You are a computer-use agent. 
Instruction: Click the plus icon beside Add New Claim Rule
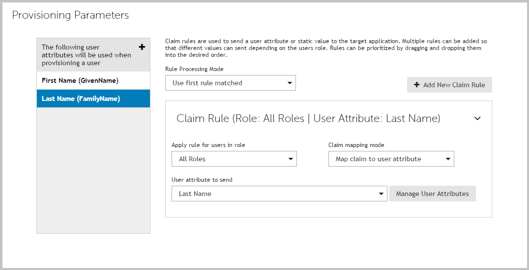pyautogui.click(x=417, y=85)
